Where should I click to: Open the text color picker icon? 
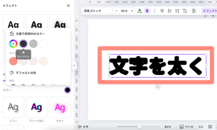point(140,11)
